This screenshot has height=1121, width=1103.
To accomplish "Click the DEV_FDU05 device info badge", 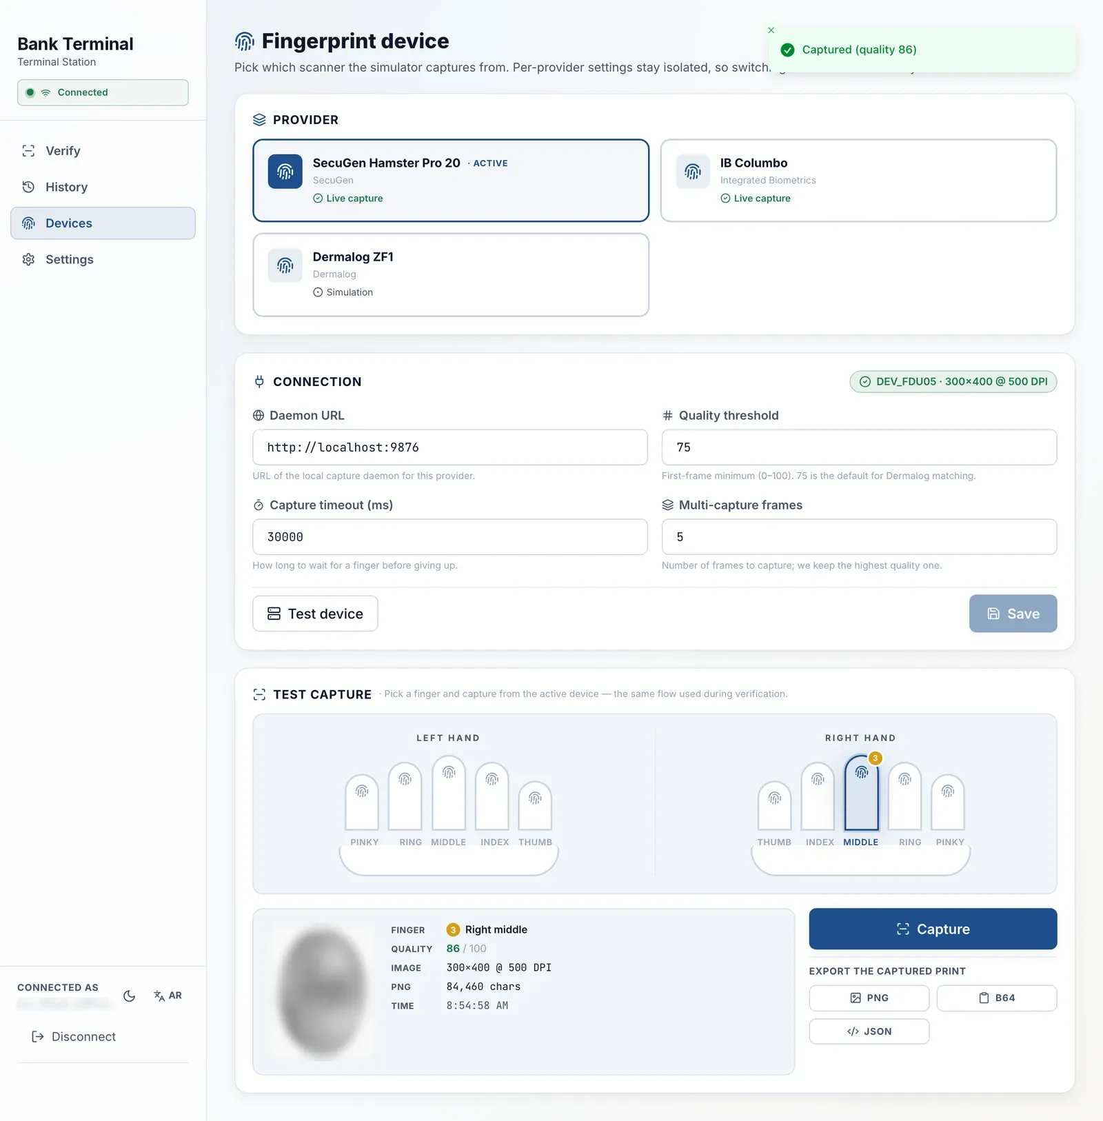I will click(x=953, y=382).
